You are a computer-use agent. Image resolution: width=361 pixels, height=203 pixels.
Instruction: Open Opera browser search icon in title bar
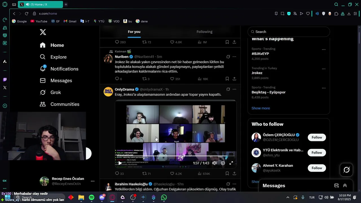[x=336, y=5]
